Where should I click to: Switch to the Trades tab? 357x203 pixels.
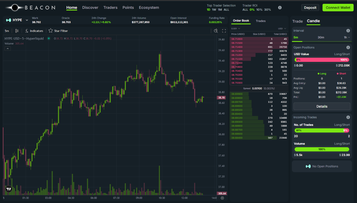(x=260, y=21)
